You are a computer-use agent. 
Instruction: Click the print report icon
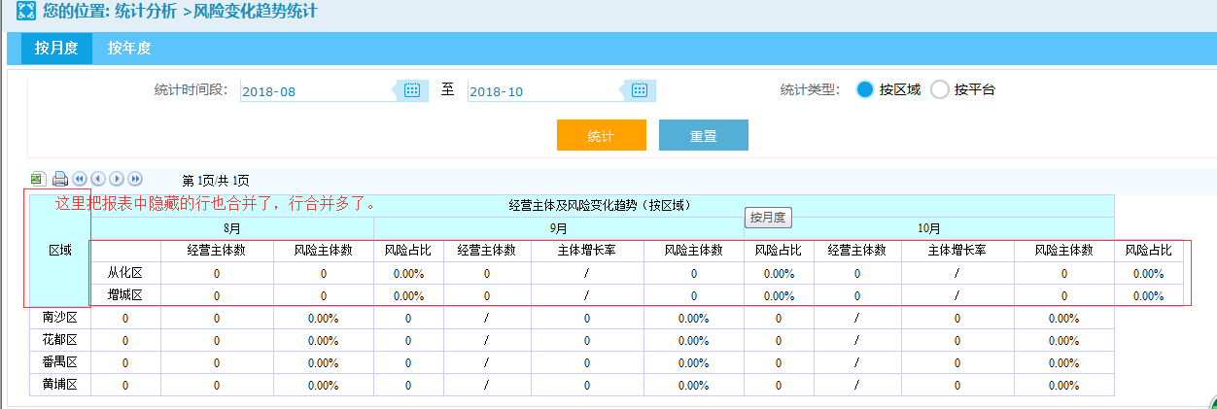coord(59,179)
